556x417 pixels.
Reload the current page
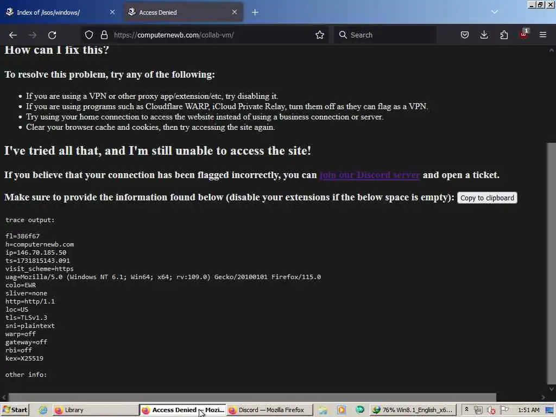coord(52,35)
